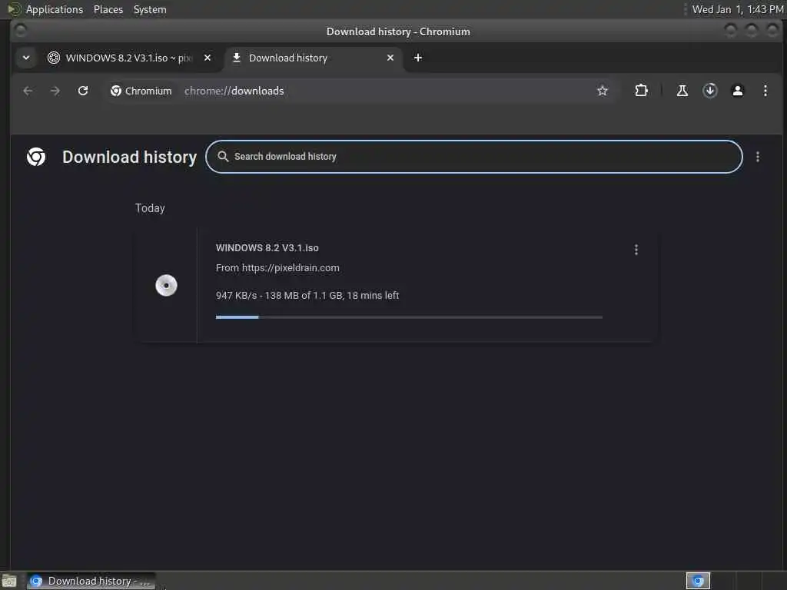Click the WINDOWS 8.2 V3.1.iso file name
Screen dimensions: 787x590
coord(267,248)
